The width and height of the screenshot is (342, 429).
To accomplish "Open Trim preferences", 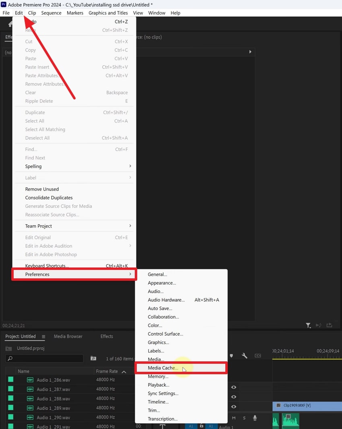I will tap(181, 410).
